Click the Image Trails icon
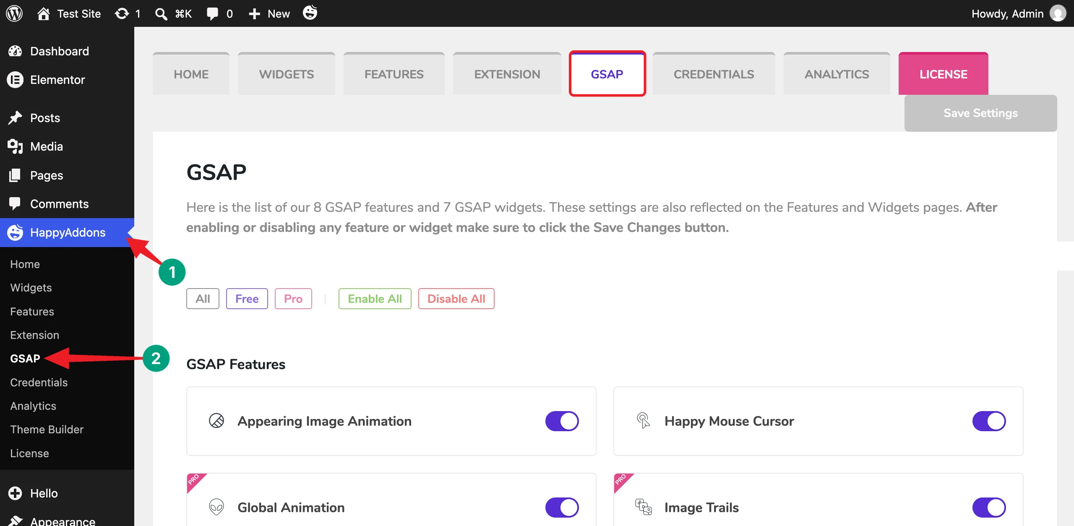 [644, 507]
